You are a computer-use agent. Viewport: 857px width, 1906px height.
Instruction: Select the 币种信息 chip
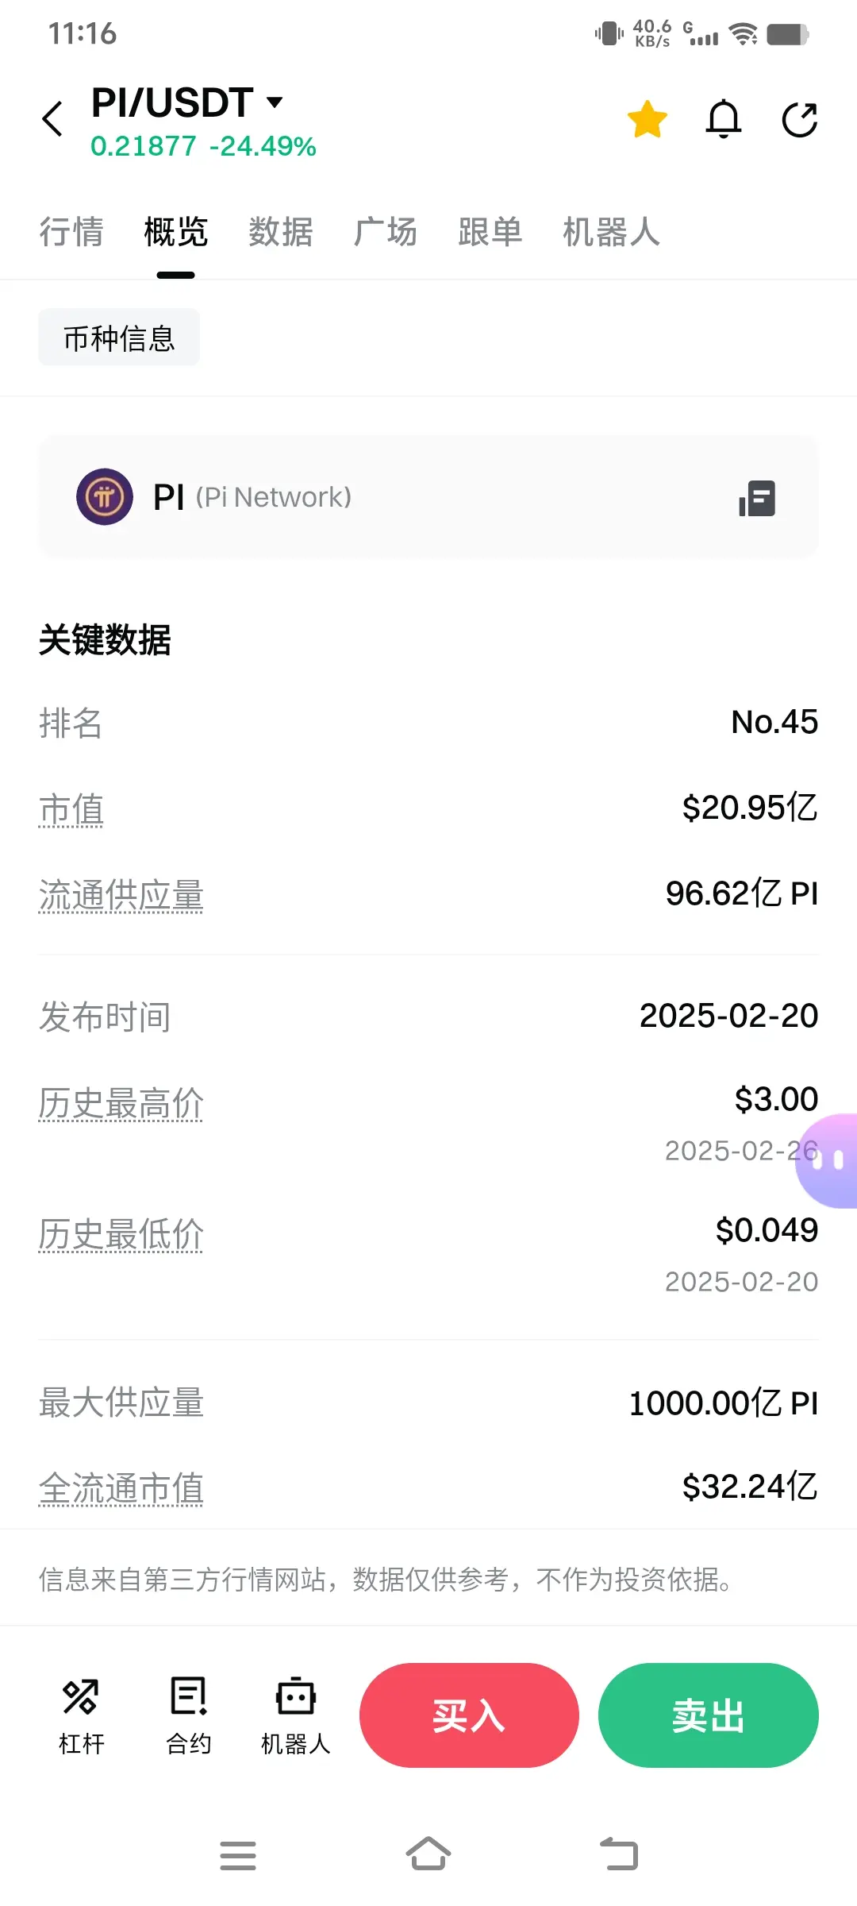119,338
